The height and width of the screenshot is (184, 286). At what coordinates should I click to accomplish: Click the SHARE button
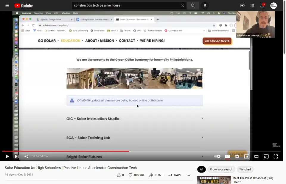coord(157,175)
